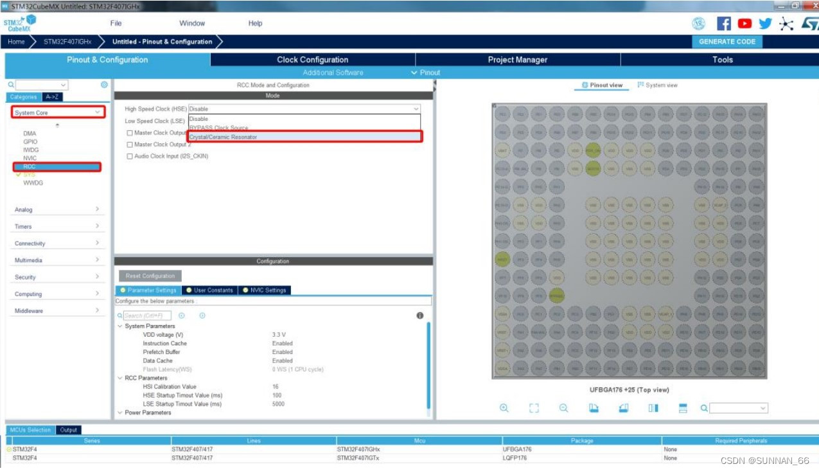Image resolution: width=819 pixels, height=471 pixels.
Task: Click the sort arrow under System Core
Action: (x=57, y=125)
